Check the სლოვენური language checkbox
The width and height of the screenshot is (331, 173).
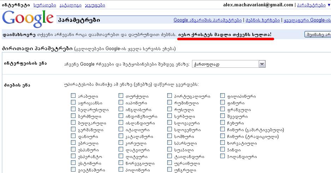169,129
